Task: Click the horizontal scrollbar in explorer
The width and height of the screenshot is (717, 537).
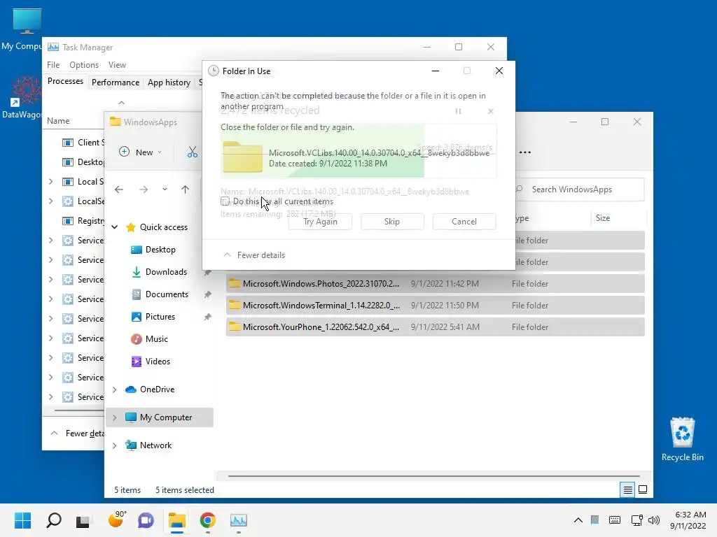Action: tap(433, 475)
